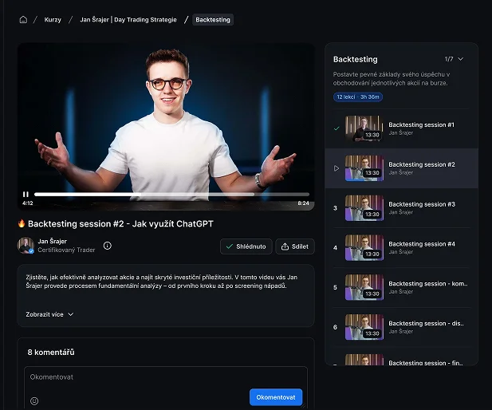
Task: Click the play icon for session #2
Action: coord(337,168)
